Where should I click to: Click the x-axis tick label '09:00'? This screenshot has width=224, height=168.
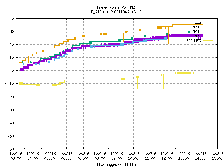[x=117, y=158]
